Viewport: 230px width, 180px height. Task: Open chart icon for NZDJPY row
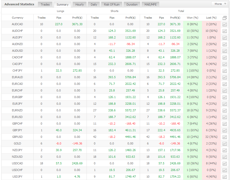(x=224, y=150)
